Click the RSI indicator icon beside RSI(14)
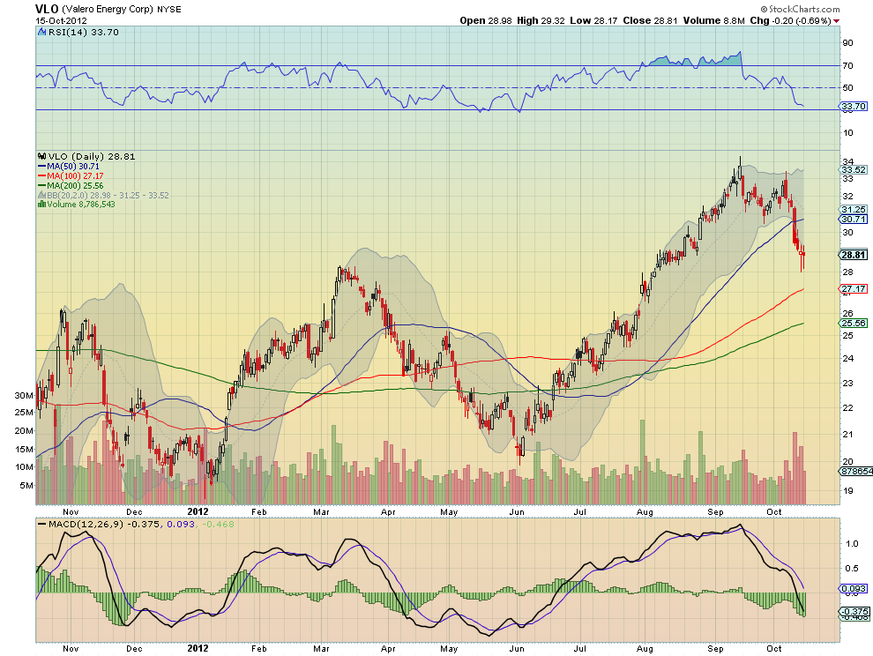This screenshot has height=656, width=873. 41,33
